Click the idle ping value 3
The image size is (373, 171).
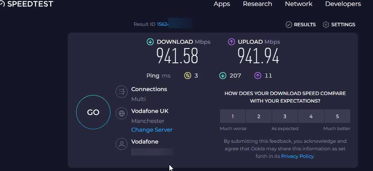click(x=196, y=76)
